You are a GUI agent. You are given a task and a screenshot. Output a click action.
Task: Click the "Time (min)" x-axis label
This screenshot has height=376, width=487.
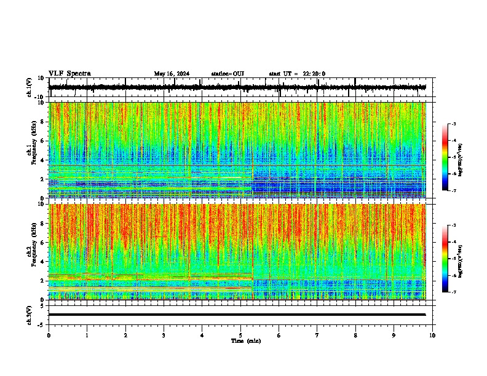246,341
